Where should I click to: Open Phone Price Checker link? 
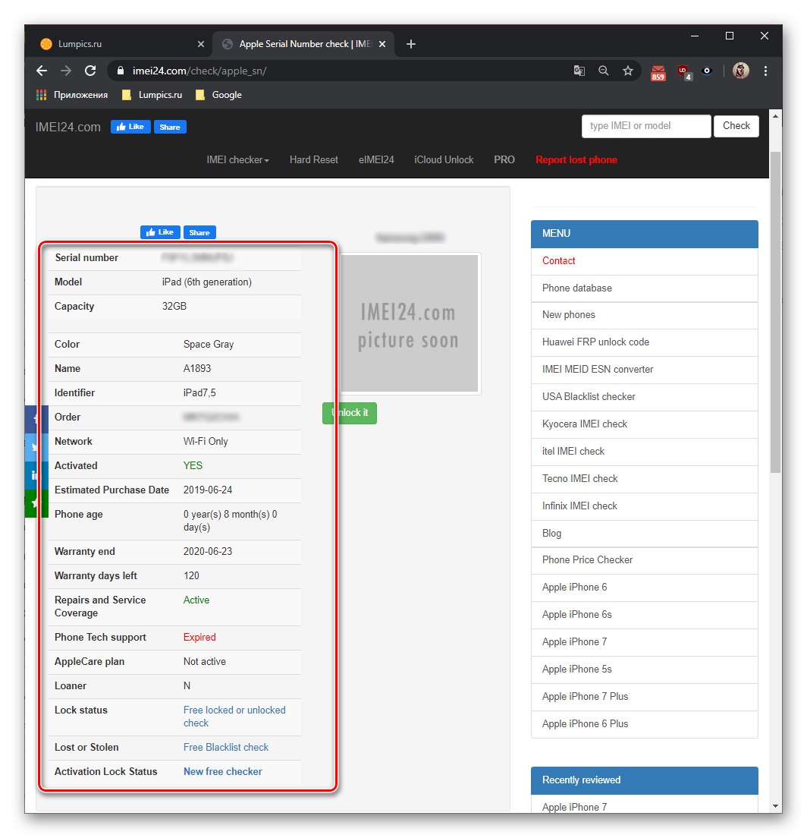click(644, 560)
